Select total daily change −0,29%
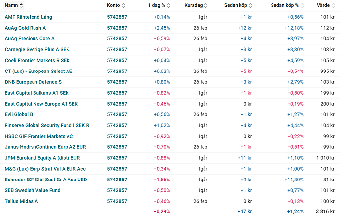340x216 pixels. click(162, 211)
